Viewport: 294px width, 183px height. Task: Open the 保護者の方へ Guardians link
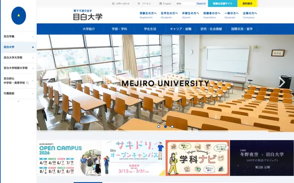point(212,15)
